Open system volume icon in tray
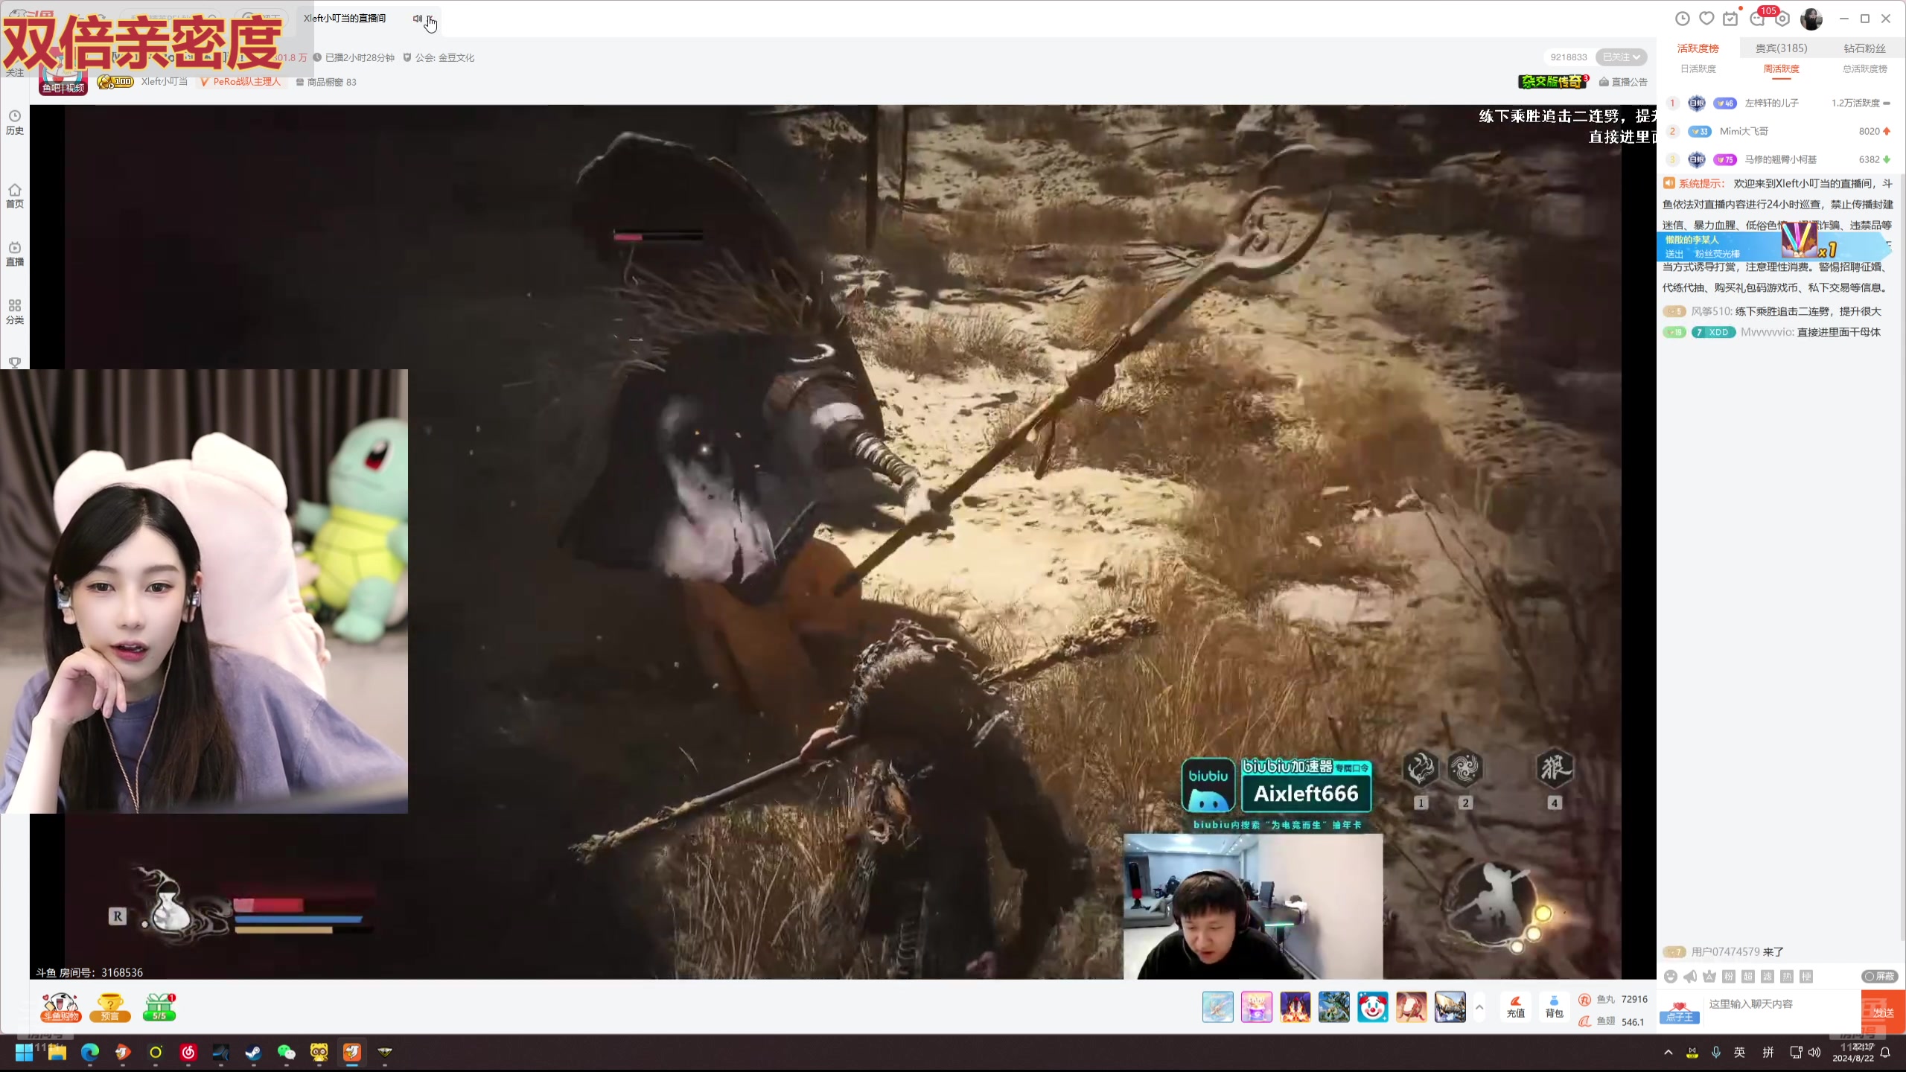The width and height of the screenshot is (1906, 1072). pos(1814,1052)
